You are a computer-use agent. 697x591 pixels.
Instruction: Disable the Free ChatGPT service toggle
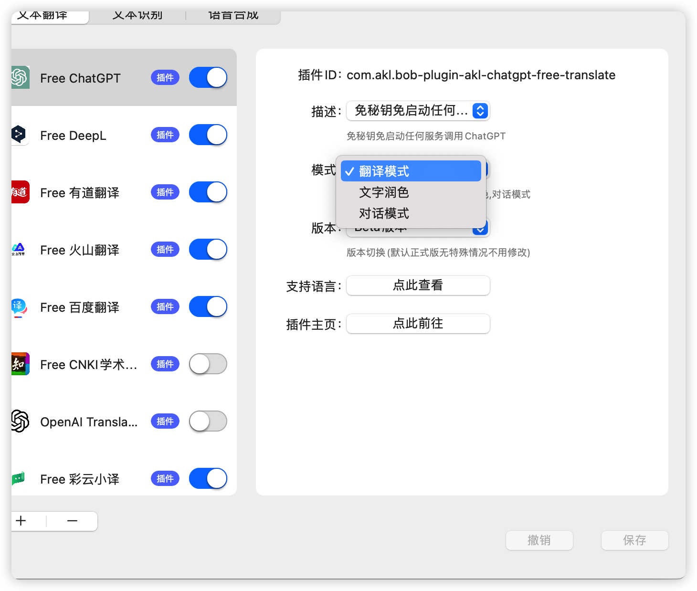pyautogui.click(x=208, y=77)
